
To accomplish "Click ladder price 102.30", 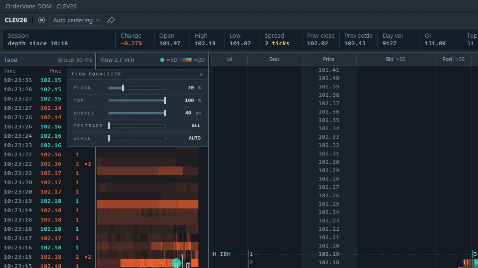I will [329, 162].
